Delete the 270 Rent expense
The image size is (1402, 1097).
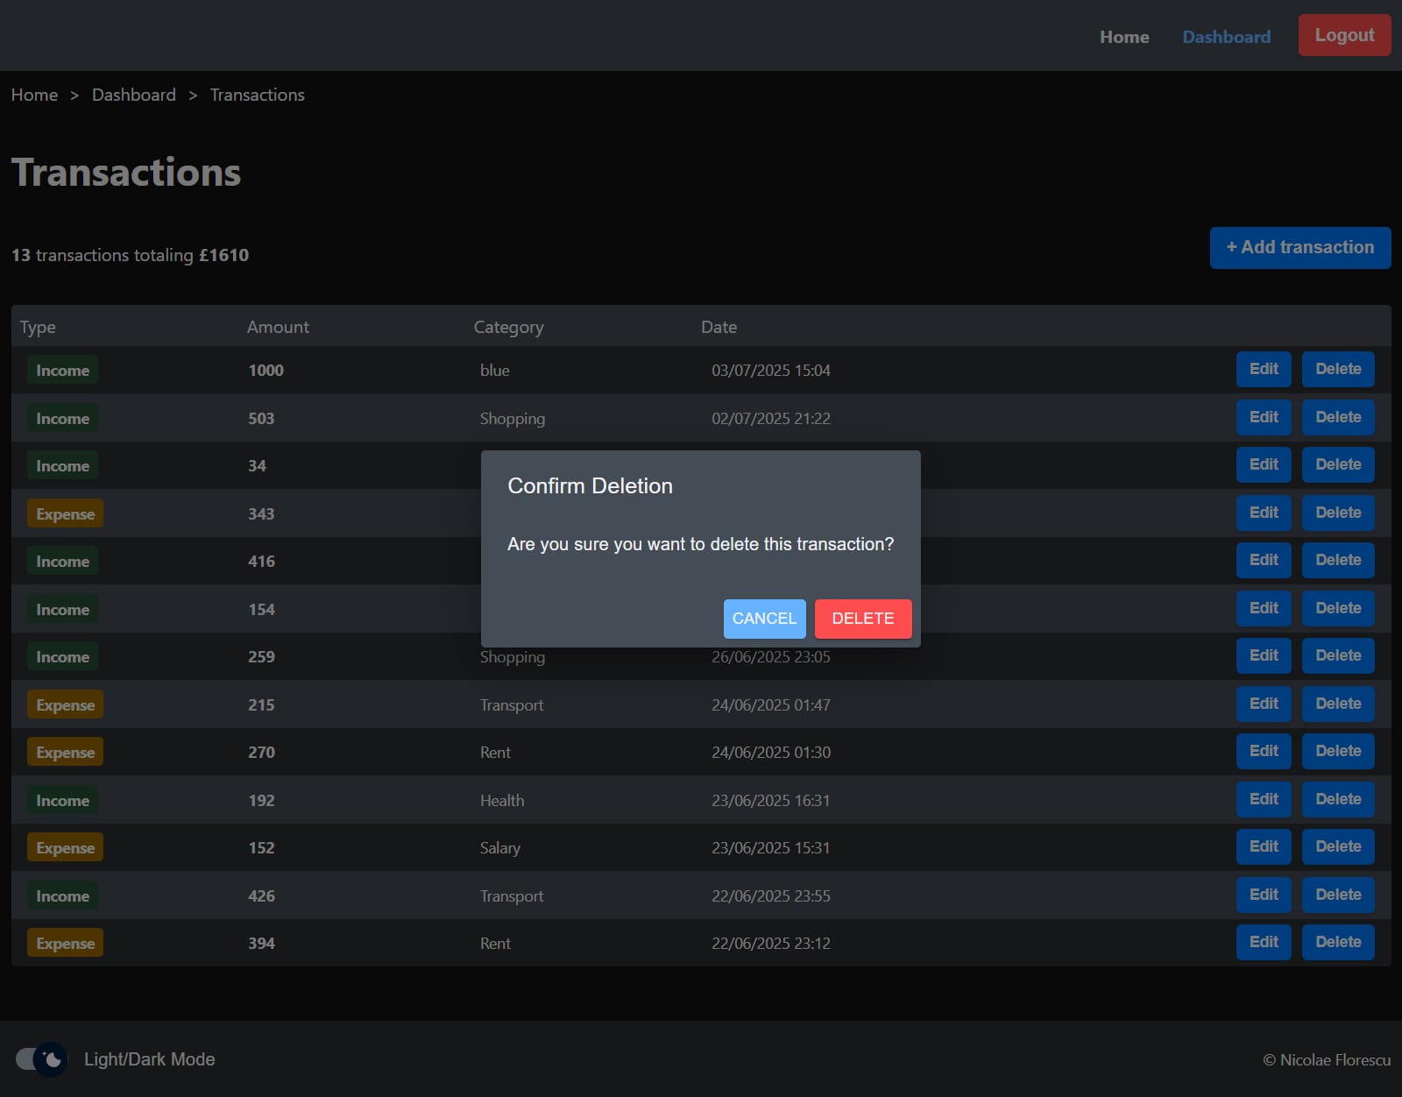1337,751
